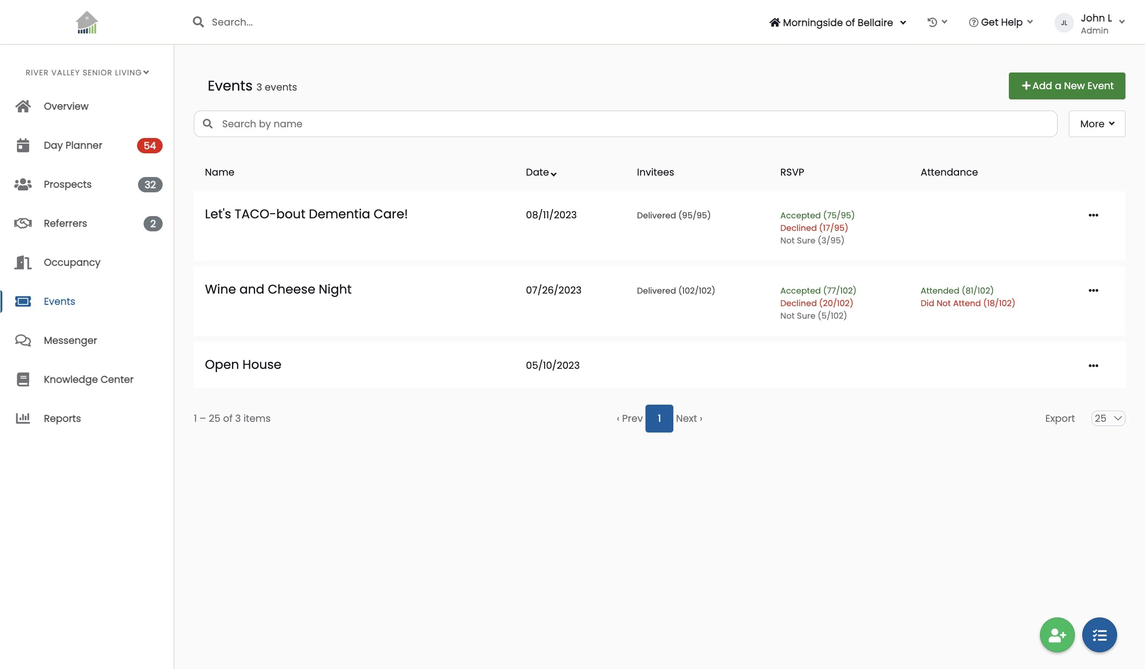The image size is (1145, 669).
Task: Expand the River Valley Senior Living selector
Action: (87, 72)
